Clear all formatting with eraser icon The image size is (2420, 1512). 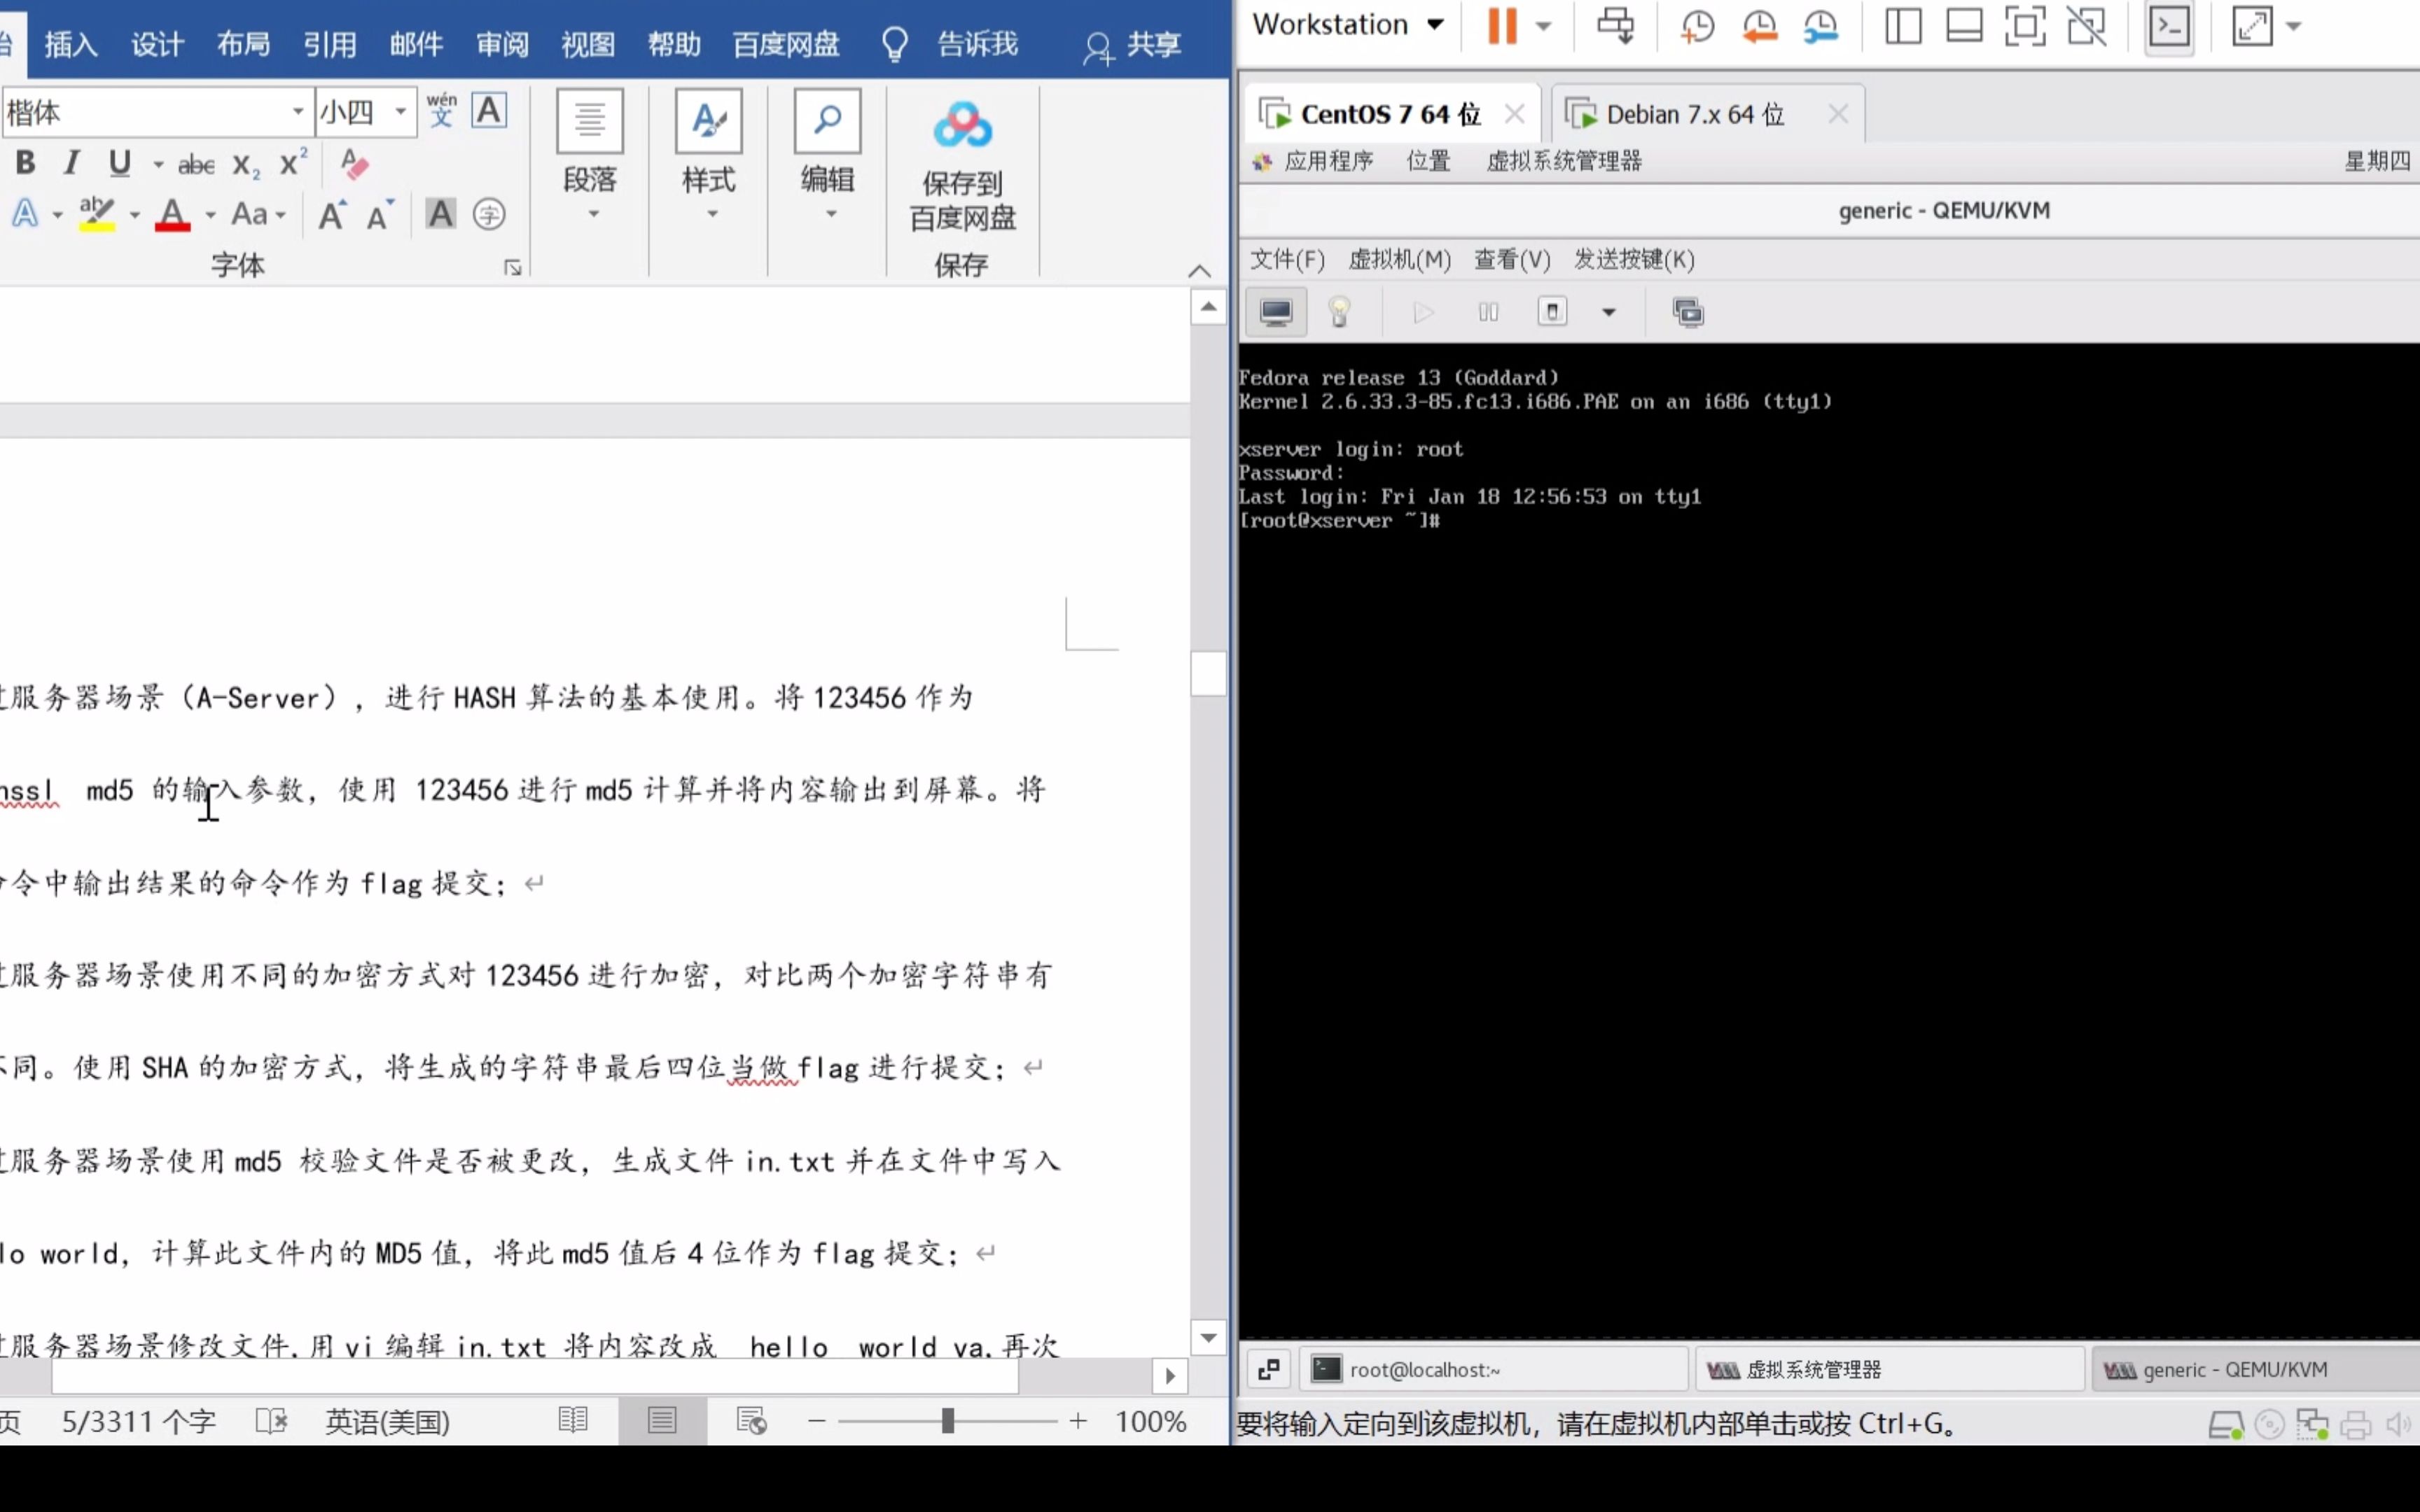click(x=354, y=163)
